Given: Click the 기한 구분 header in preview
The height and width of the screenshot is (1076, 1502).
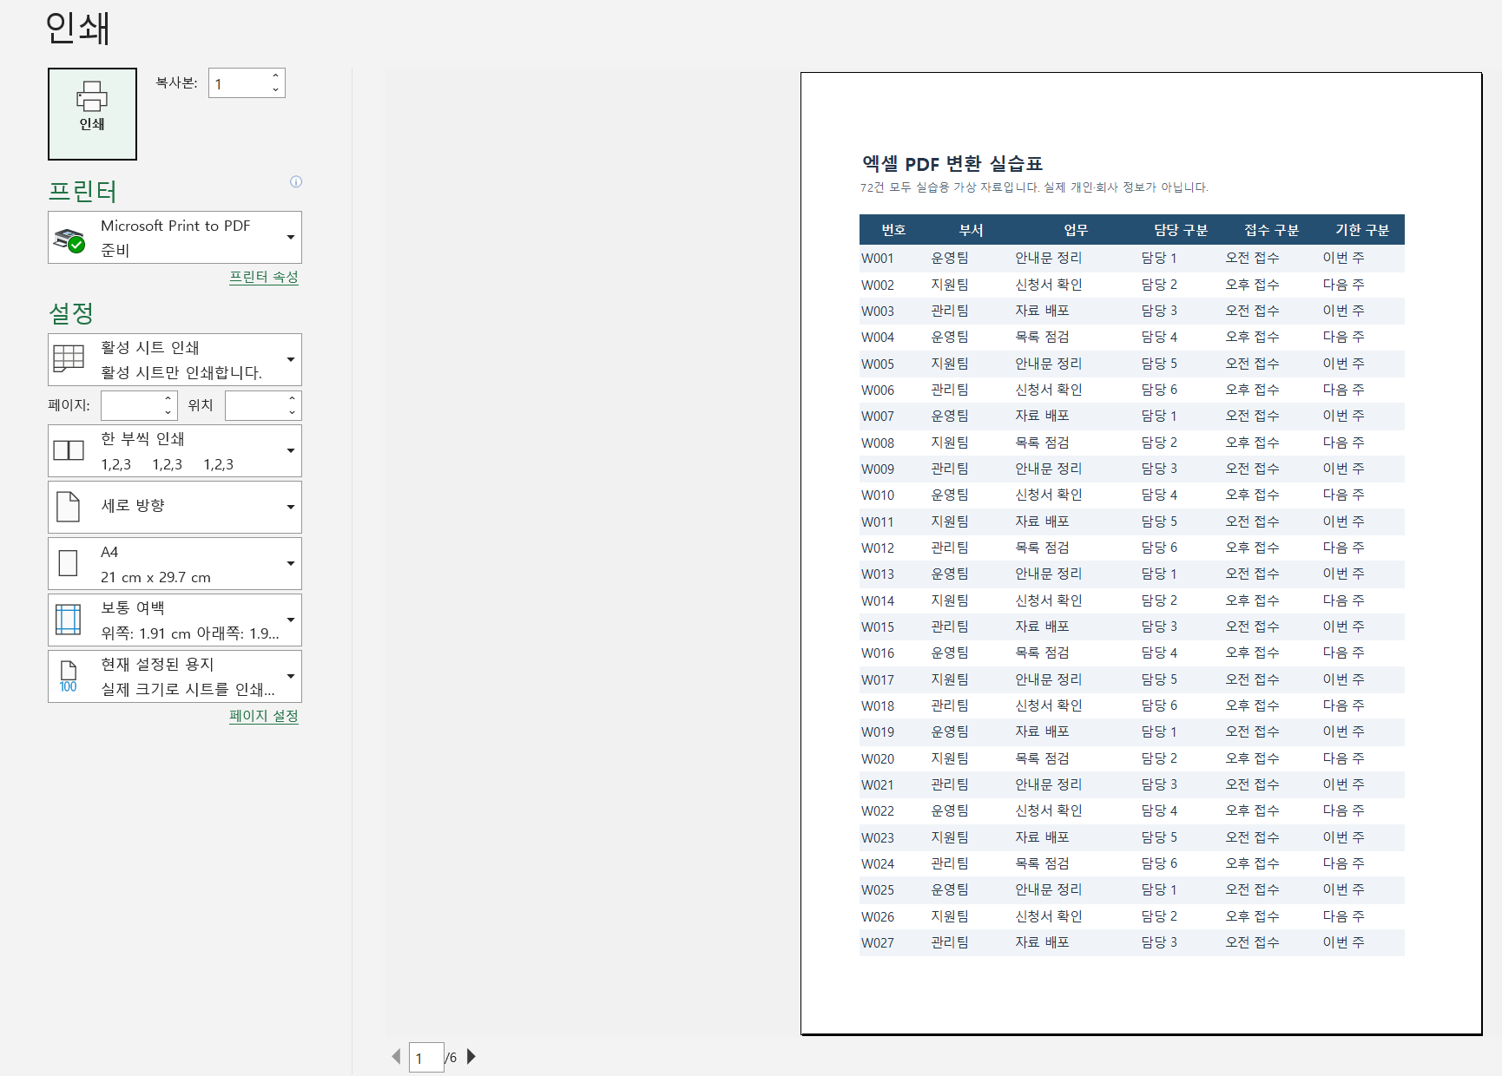Looking at the screenshot, I should (1362, 230).
